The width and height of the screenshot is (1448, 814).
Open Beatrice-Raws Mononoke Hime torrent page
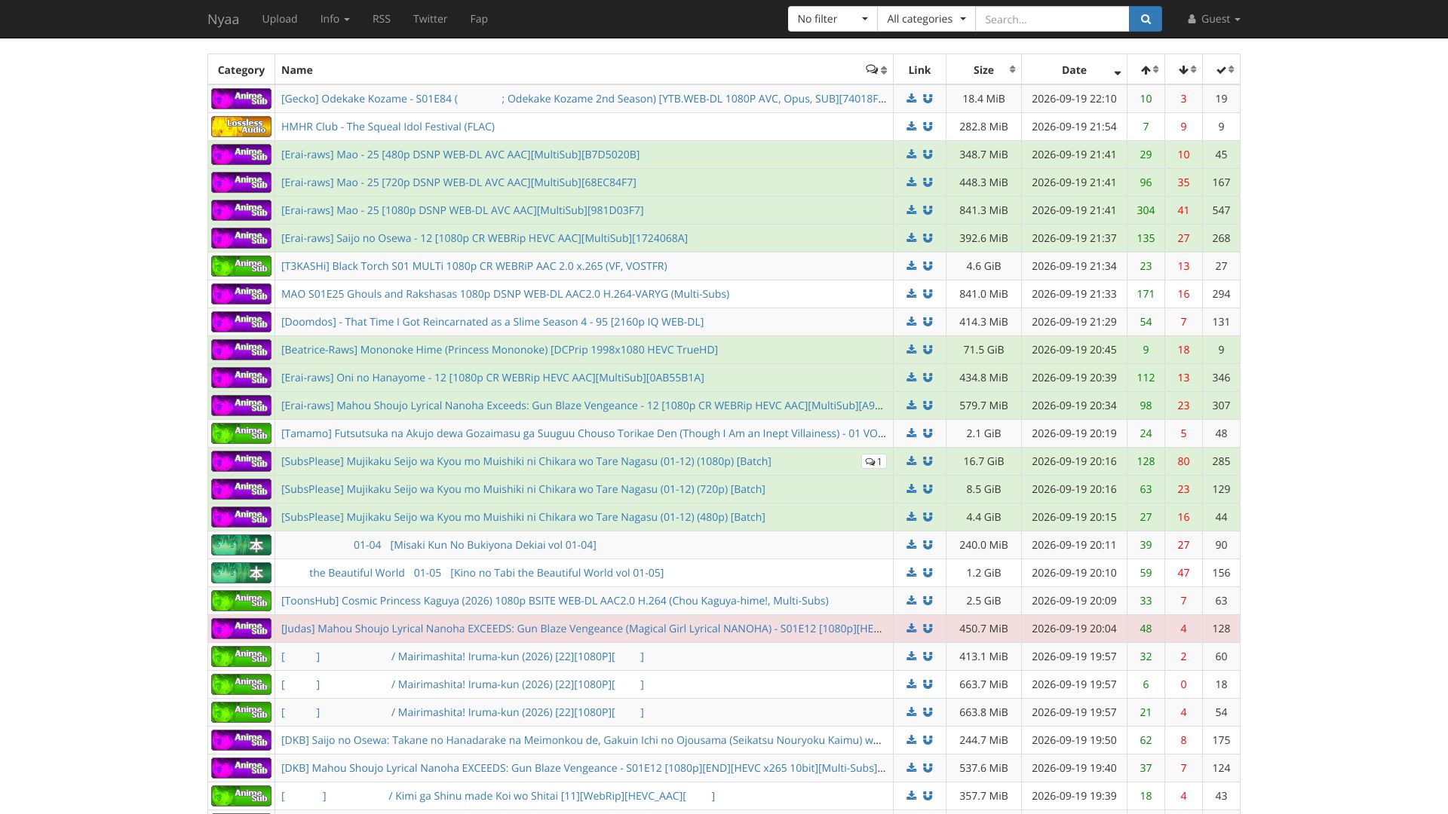pyautogui.click(x=499, y=350)
